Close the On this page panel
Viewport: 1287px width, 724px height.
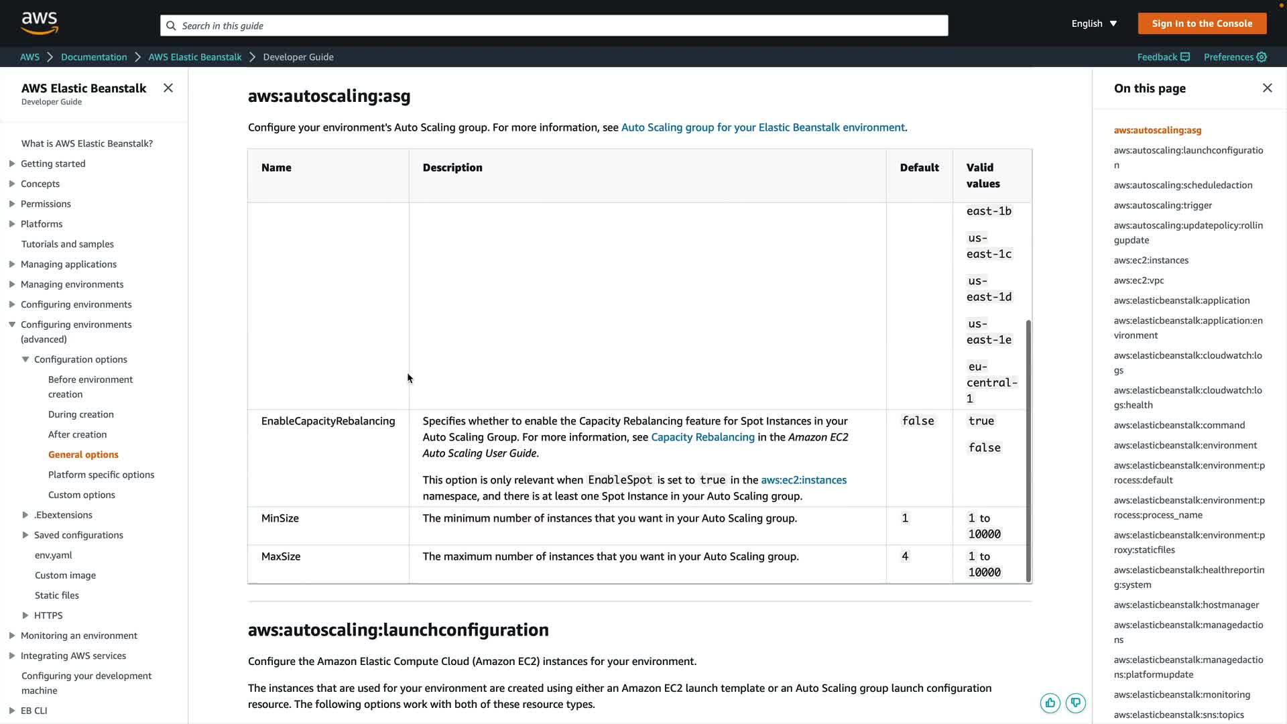tap(1267, 88)
